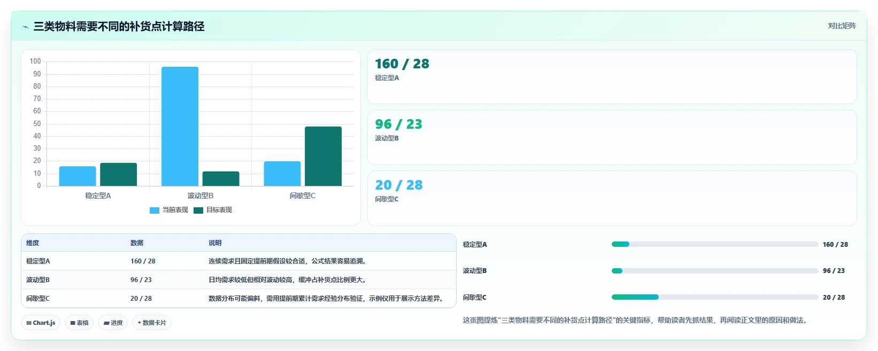Click the 160 / 28 data card
Viewport: 878px width, 351px height.
tap(612, 77)
